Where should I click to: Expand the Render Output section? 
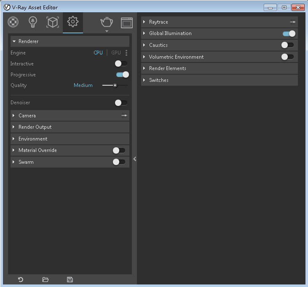(35, 127)
